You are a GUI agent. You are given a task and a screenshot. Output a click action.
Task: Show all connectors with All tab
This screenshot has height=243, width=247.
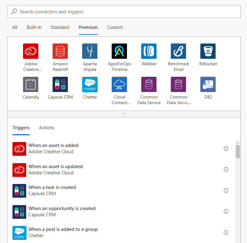pyautogui.click(x=15, y=27)
